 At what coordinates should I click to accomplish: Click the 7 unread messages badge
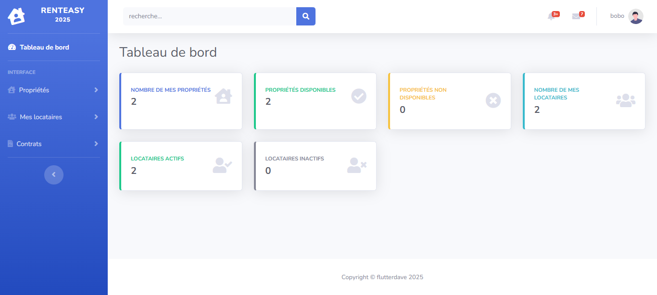582,14
